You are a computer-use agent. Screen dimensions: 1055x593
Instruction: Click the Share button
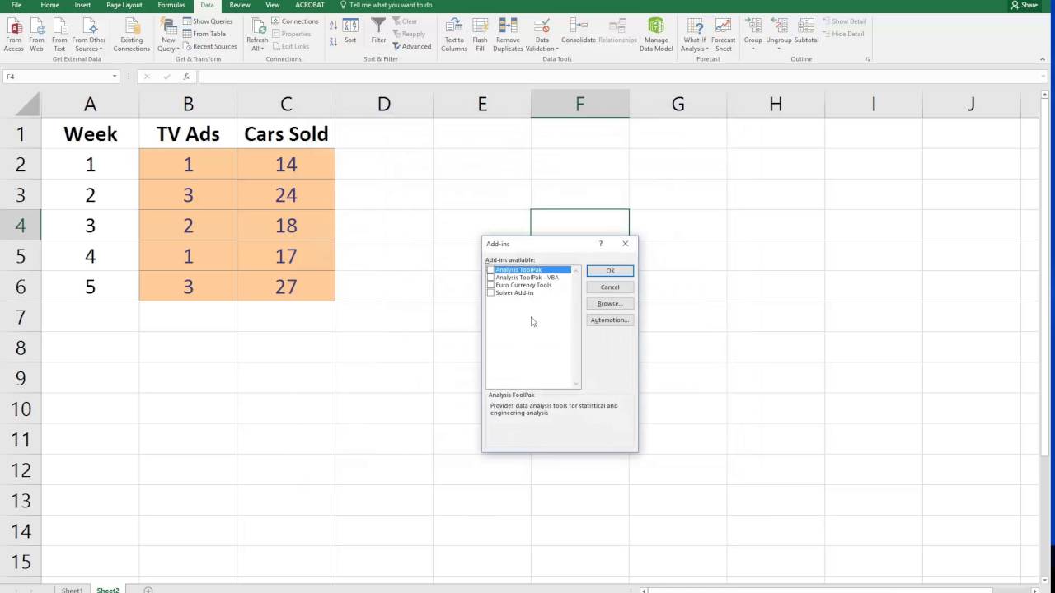1025,5
